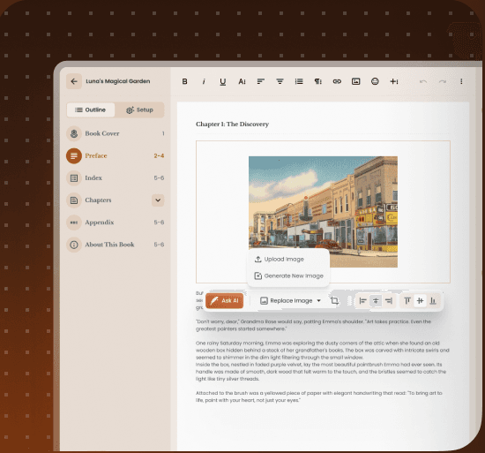
Task: Choose Upload Image from the menu
Action: 288,259
